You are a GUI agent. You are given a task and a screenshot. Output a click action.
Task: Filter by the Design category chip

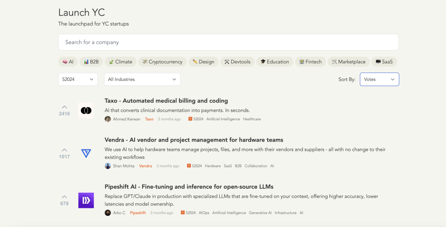tap(203, 62)
